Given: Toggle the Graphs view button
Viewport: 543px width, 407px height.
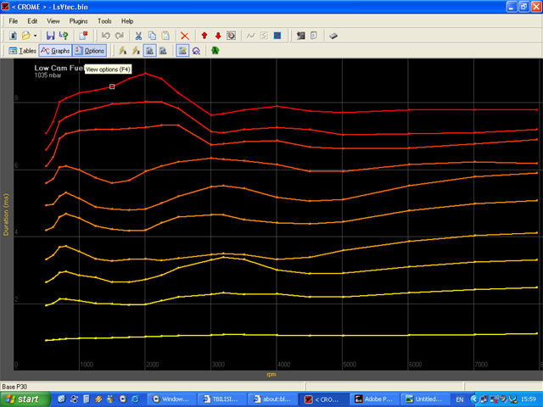Looking at the screenshot, I should point(55,51).
